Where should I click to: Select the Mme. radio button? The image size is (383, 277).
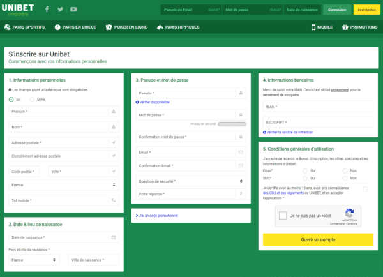32,100
